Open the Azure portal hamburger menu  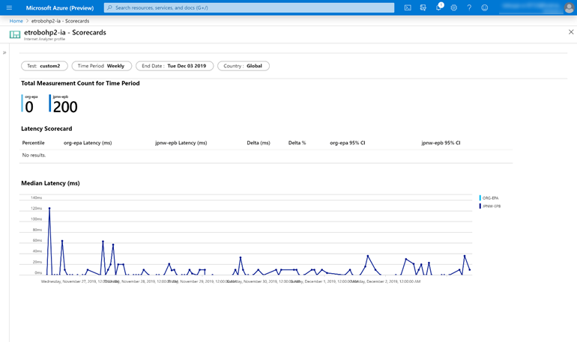[x=9, y=7]
